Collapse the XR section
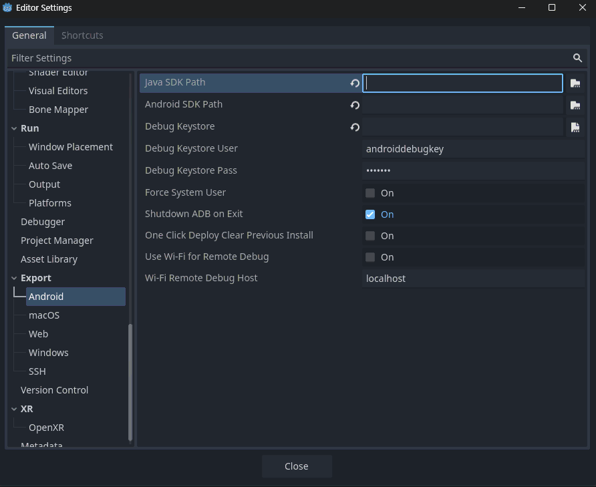Image resolution: width=596 pixels, height=487 pixels. click(14, 408)
